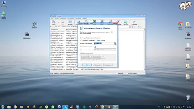The width and height of the screenshot is (194, 109).
Task: Click the 'адресов' count in the status bar
Action: (x=120, y=73)
